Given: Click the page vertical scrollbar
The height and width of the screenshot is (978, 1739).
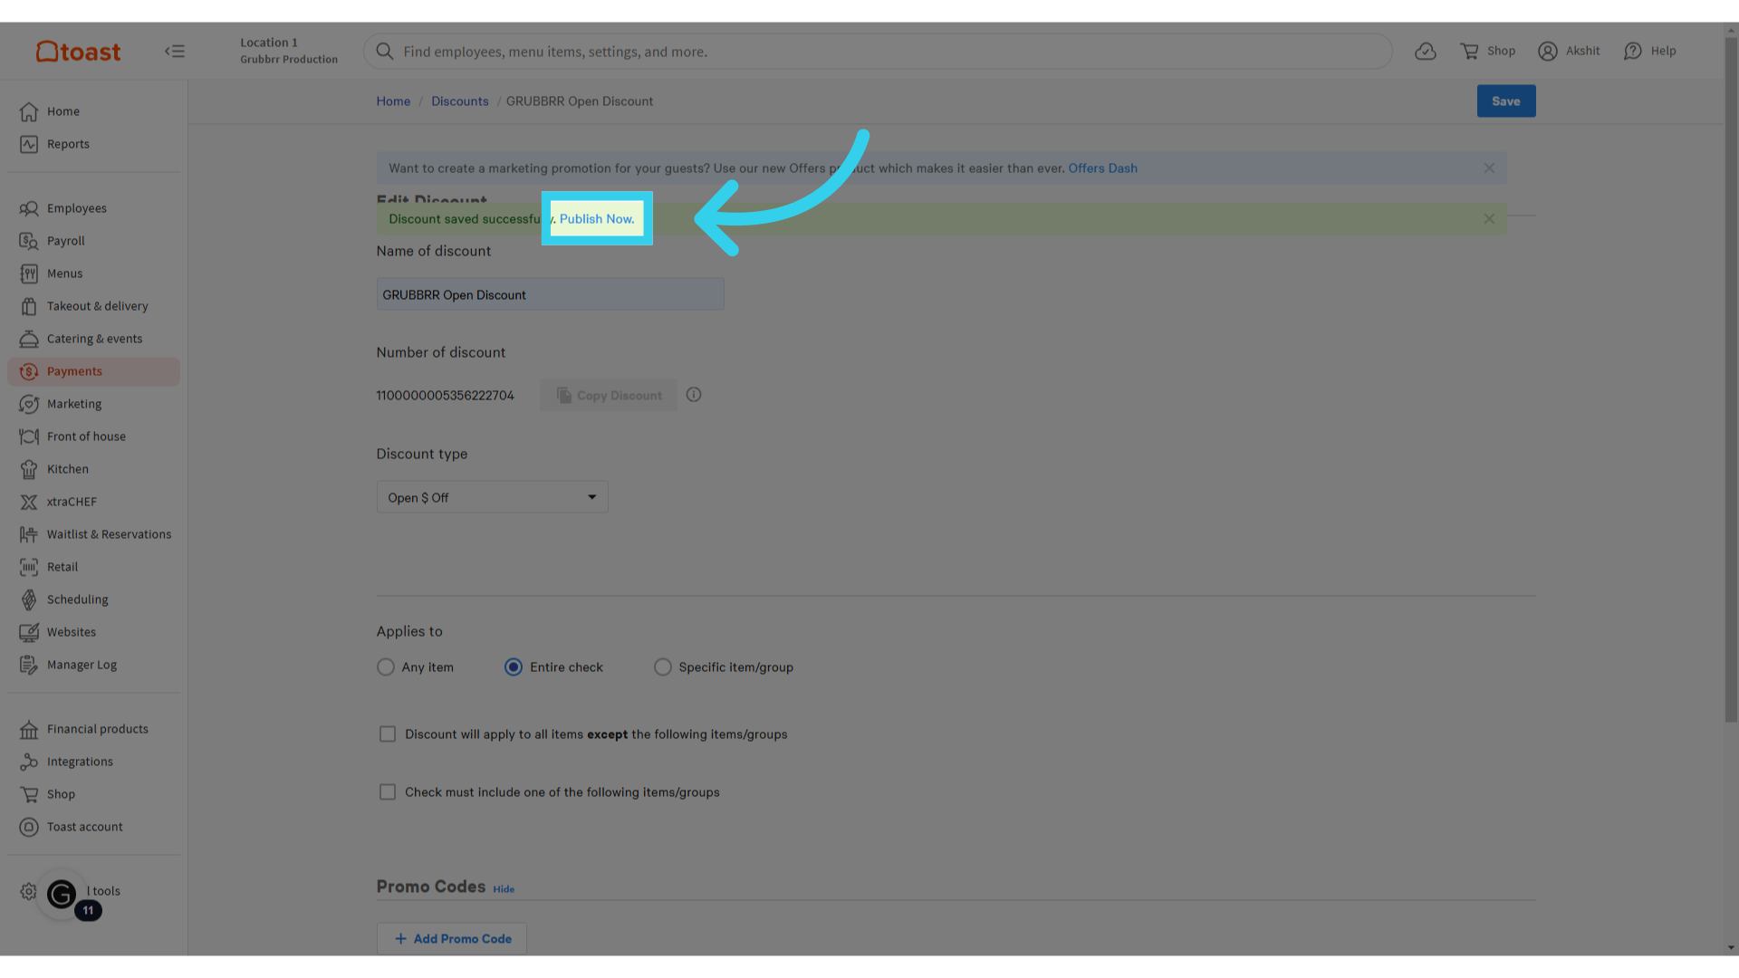Looking at the screenshot, I should tap(1731, 380).
